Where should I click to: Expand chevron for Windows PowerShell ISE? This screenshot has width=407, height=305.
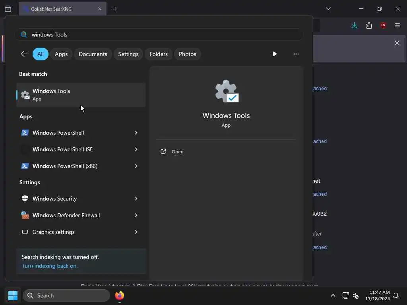tap(136, 149)
